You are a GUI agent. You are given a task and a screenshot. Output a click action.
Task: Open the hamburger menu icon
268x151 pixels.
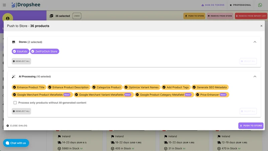pos(4,5)
